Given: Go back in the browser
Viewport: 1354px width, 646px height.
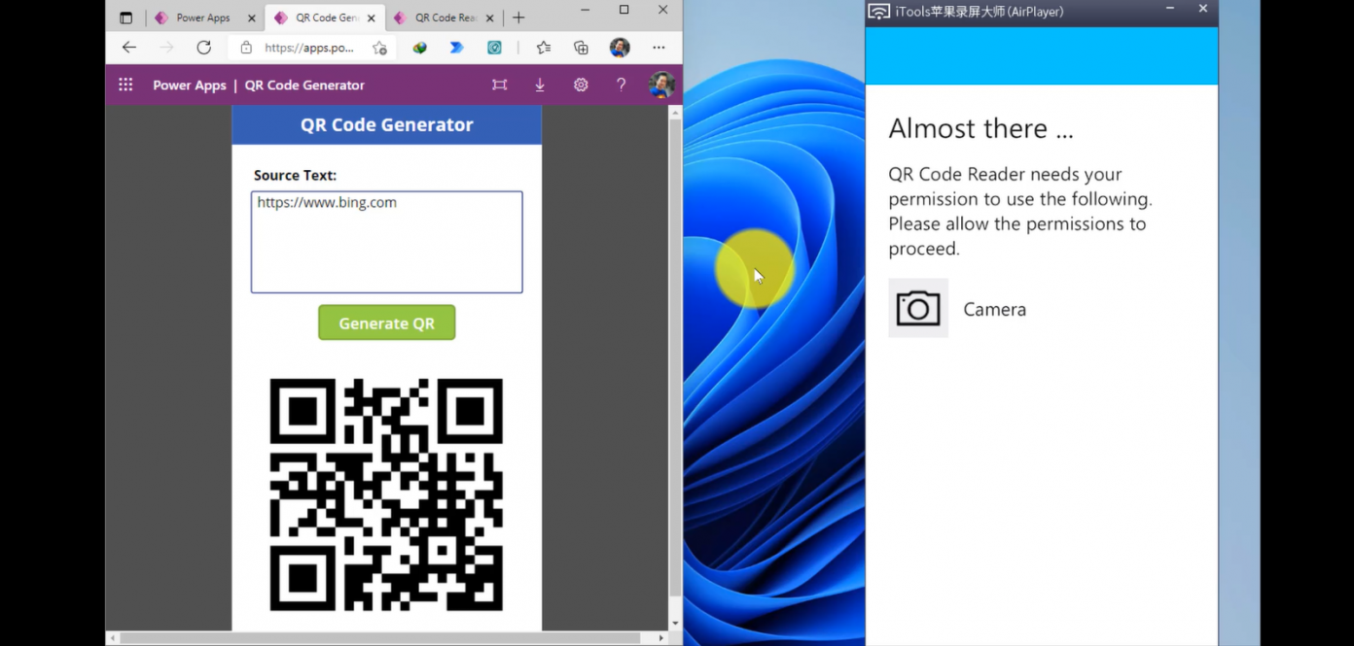Looking at the screenshot, I should (x=129, y=47).
